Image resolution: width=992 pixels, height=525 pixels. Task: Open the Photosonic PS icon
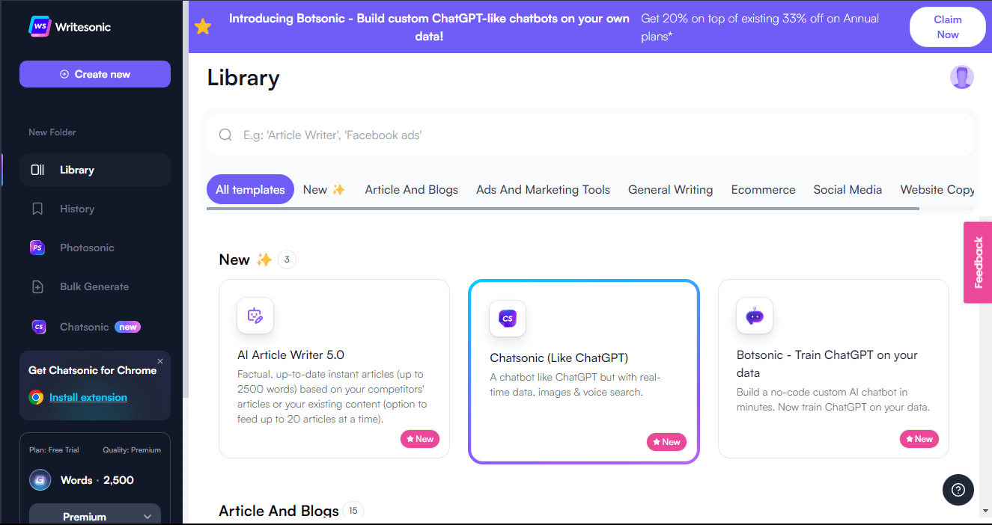37,248
